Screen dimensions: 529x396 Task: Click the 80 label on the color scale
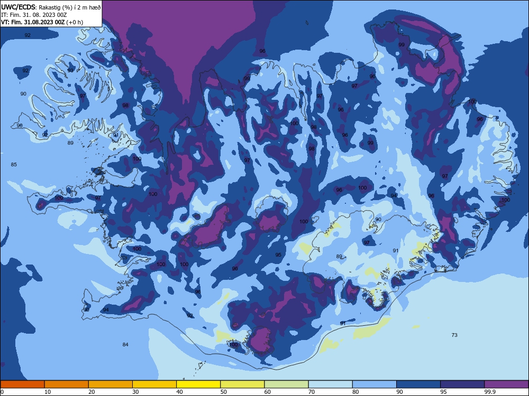355,392
